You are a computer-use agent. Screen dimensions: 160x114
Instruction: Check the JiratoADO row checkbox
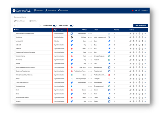pos(15,41)
